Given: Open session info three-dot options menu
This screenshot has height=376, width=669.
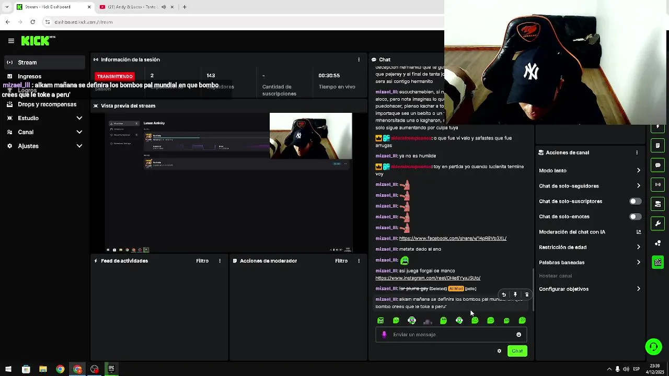Looking at the screenshot, I should pyautogui.click(x=359, y=60).
